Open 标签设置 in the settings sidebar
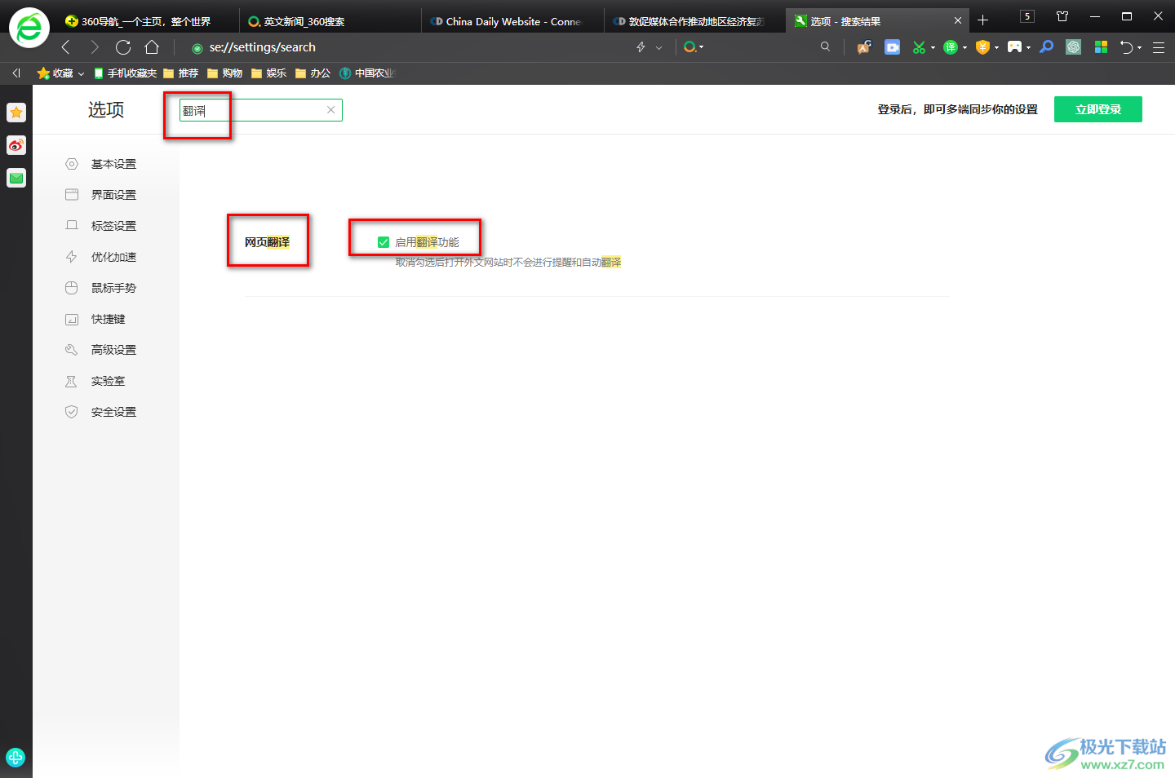This screenshot has height=778, width=1175. (x=113, y=226)
